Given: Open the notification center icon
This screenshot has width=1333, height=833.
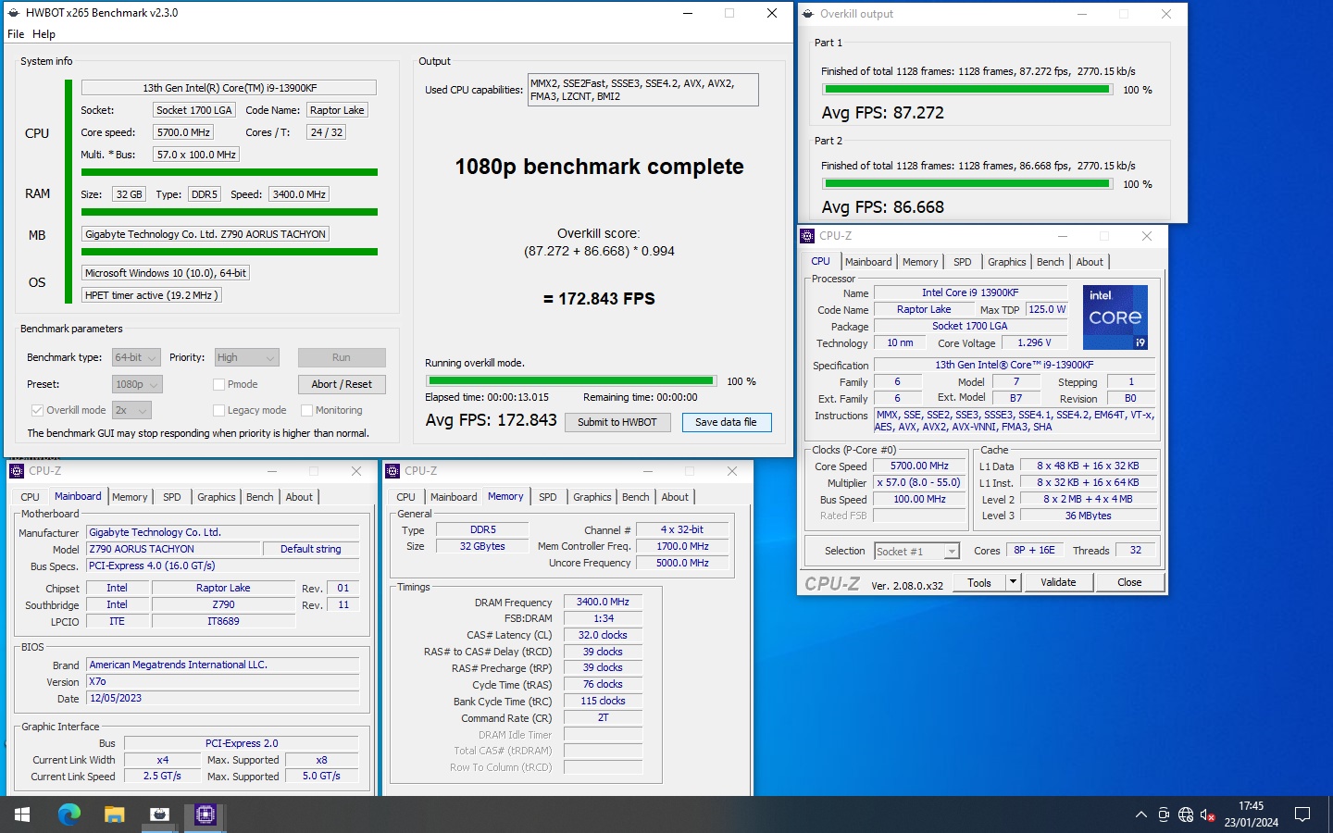Looking at the screenshot, I should pyautogui.click(x=1302, y=814).
